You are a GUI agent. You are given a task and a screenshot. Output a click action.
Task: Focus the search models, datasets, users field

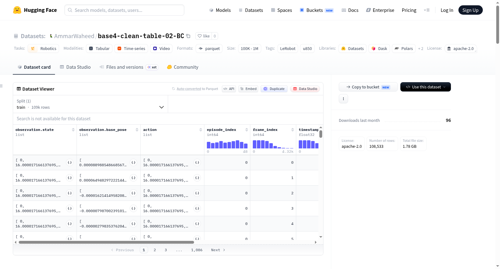(x=124, y=10)
